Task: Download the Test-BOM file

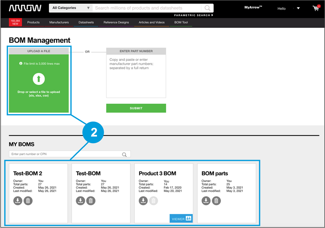Action: 80,201
